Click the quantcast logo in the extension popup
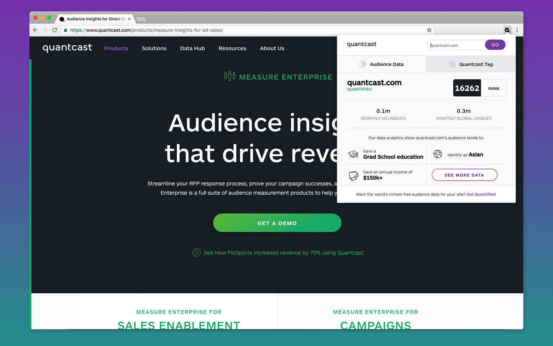 (362, 44)
